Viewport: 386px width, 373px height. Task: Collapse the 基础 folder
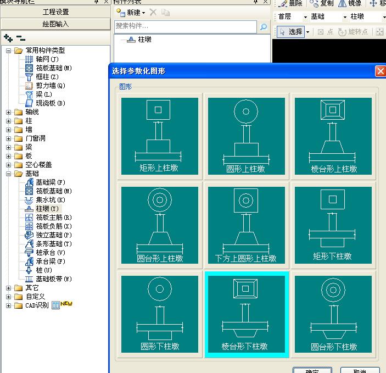click(8, 174)
